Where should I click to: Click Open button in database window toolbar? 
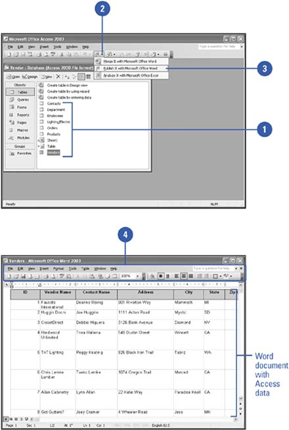[x=13, y=76]
